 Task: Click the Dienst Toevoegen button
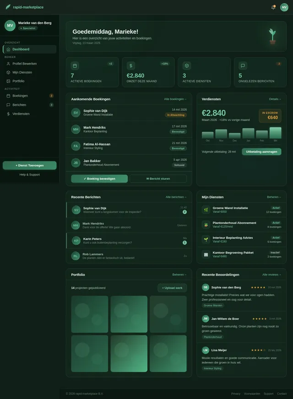(29, 165)
